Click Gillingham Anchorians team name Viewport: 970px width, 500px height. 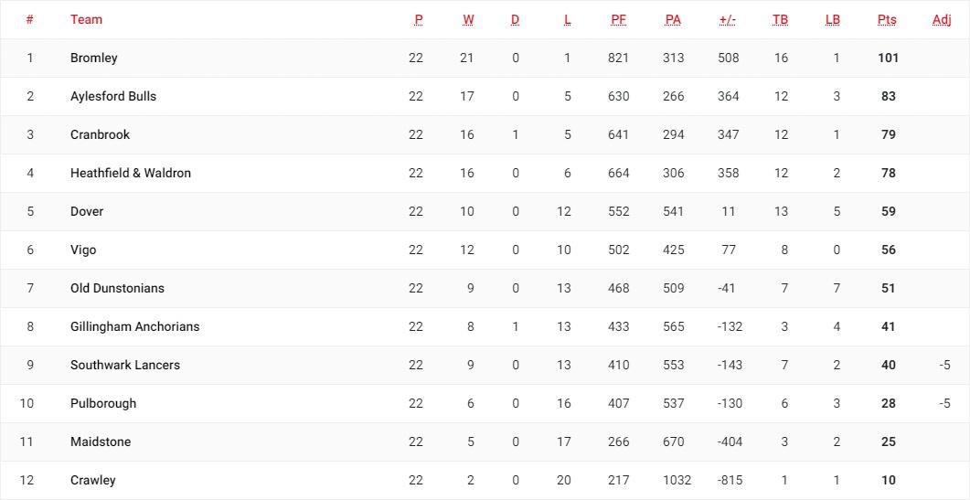coord(135,326)
